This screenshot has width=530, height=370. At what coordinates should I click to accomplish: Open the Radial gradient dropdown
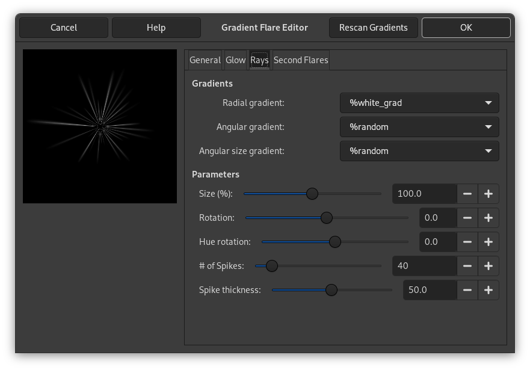point(419,102)
